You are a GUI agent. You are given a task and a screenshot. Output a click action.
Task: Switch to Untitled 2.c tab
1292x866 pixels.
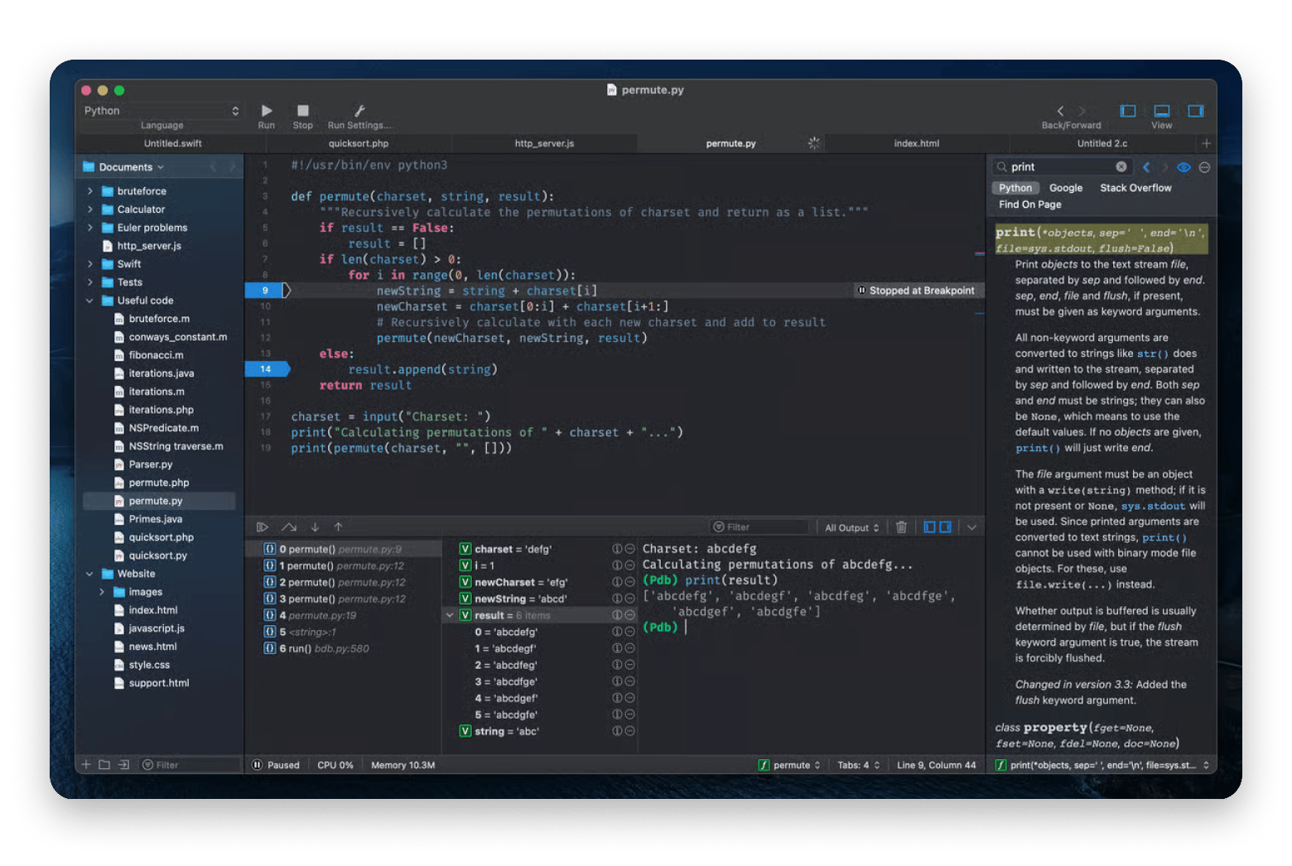click(1102, 143)
